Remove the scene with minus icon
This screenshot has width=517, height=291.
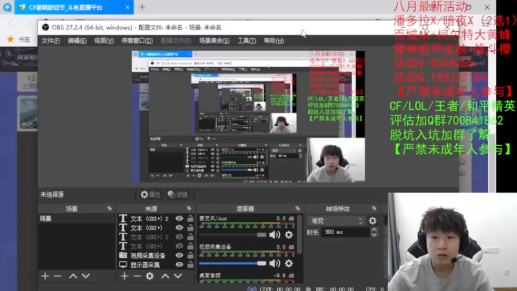coord(58,276)
